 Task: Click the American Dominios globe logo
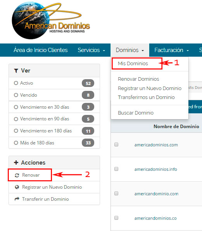pyautogui.click(x=51, y=21)
